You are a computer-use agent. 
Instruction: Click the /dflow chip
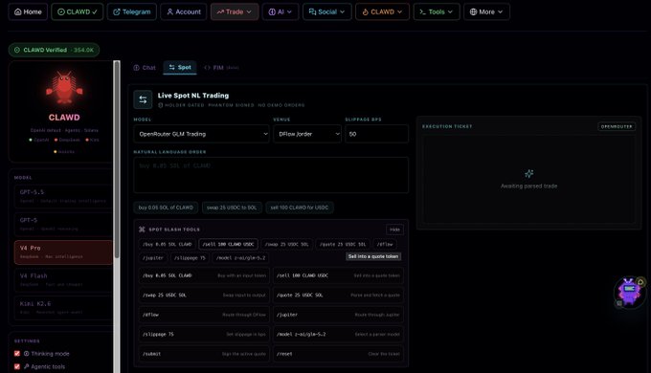[x=385, y=245]
